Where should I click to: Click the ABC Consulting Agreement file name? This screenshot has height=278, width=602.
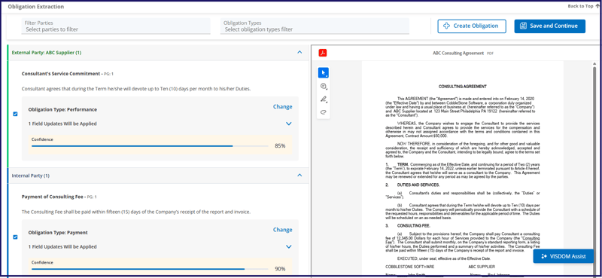[458, 53]
